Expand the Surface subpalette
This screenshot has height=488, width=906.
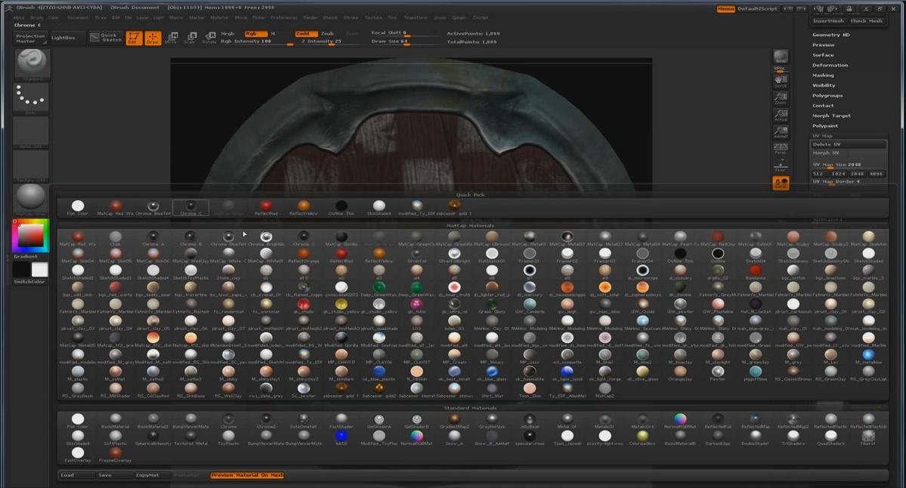point(823,55)
